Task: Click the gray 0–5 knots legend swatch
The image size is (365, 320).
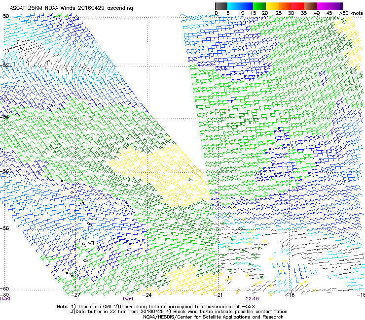Action: 221,6
